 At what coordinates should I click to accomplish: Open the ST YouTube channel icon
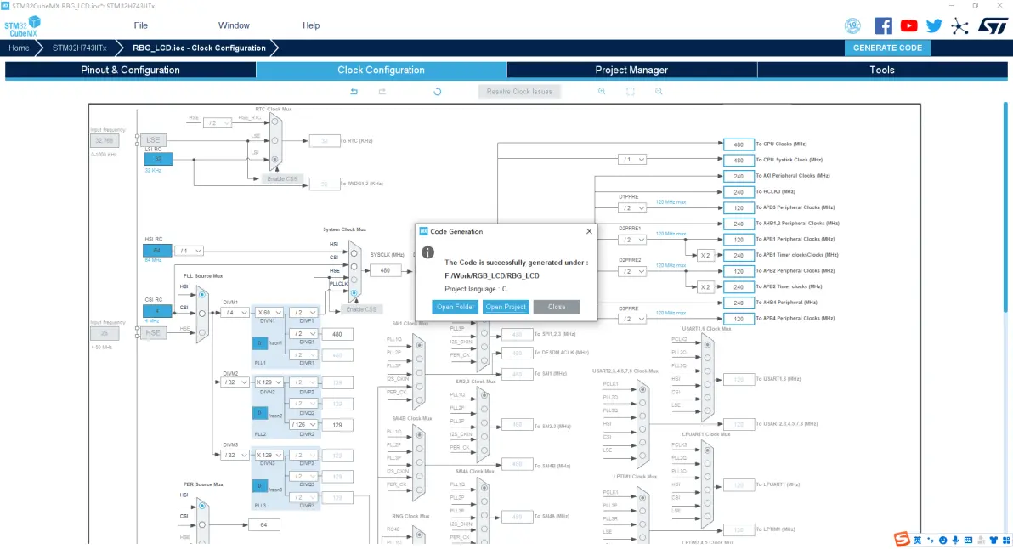[x=909, y=25]
